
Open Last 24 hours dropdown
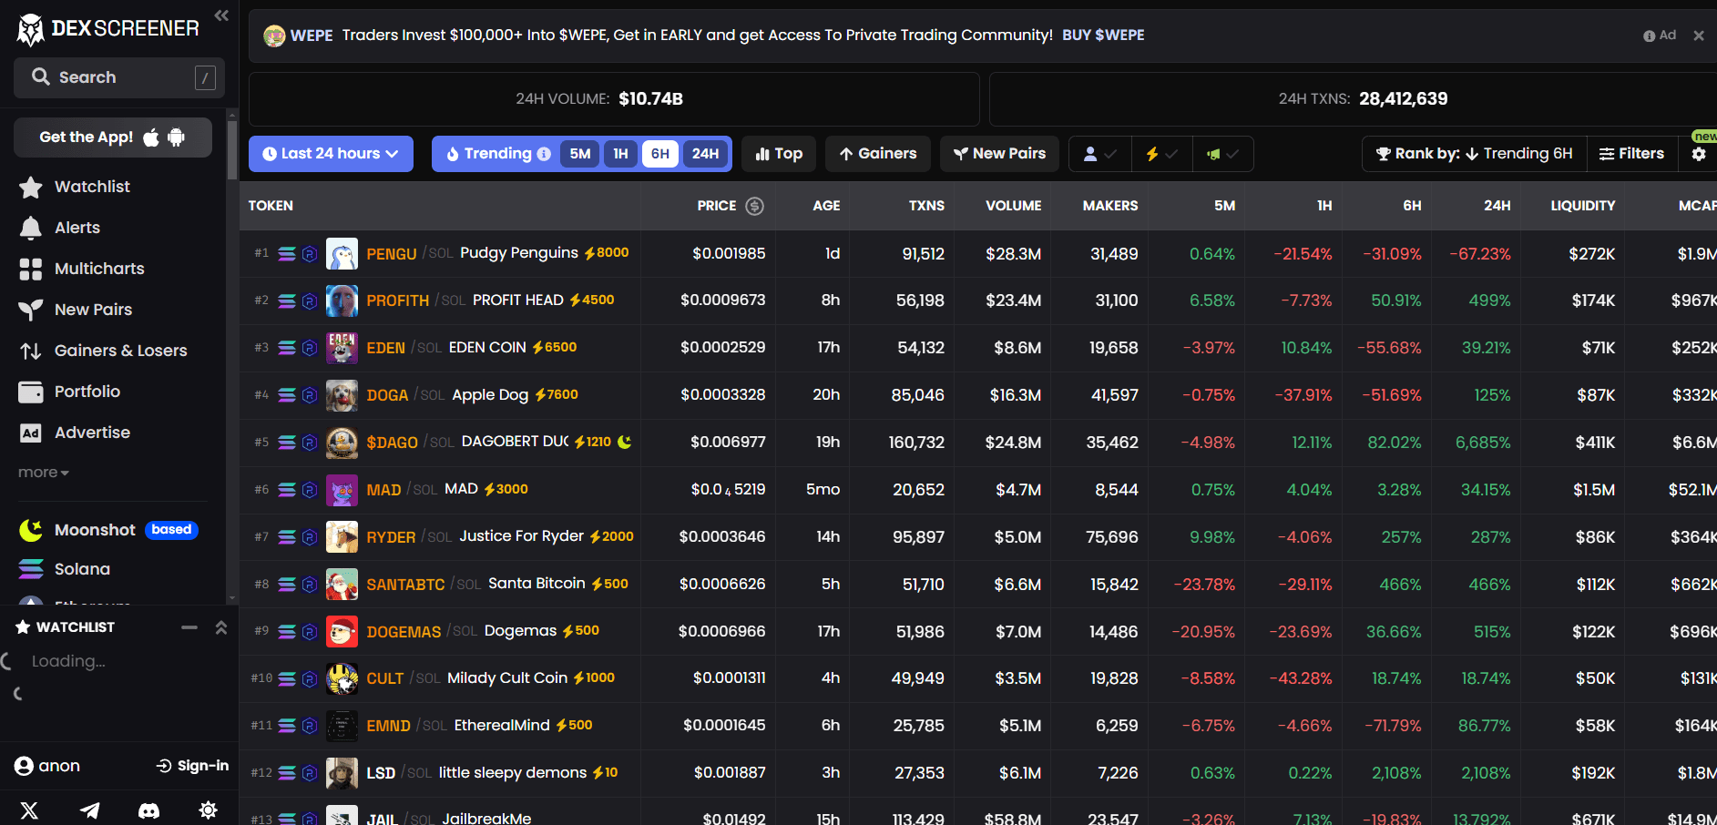[x=331, y=154]
